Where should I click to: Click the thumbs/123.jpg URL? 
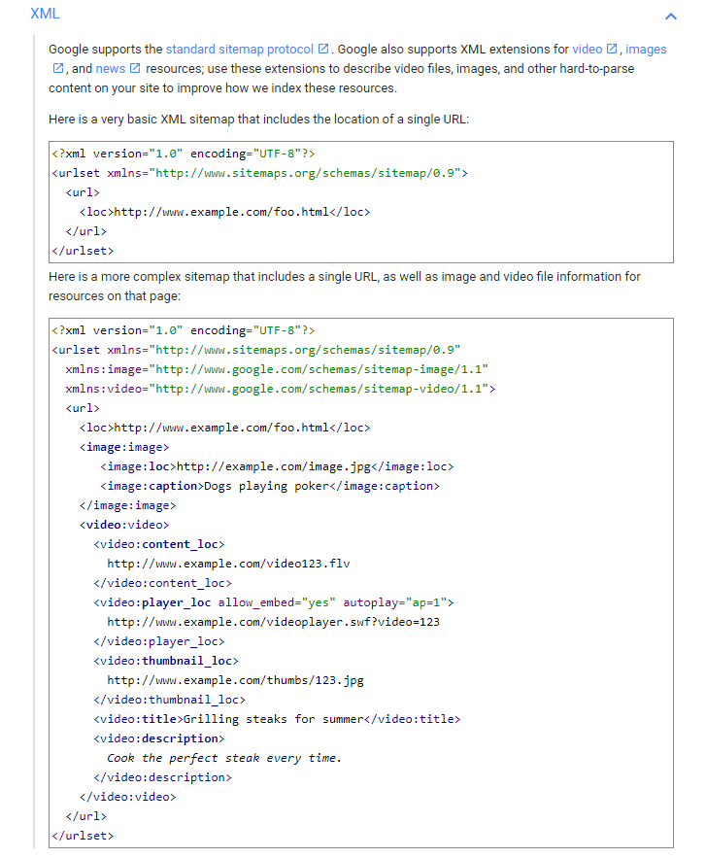coord(236,680)
